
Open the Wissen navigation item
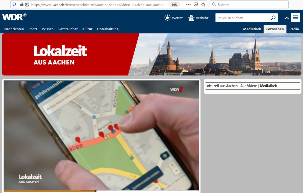pyautogui.click(x=48, y=29)
